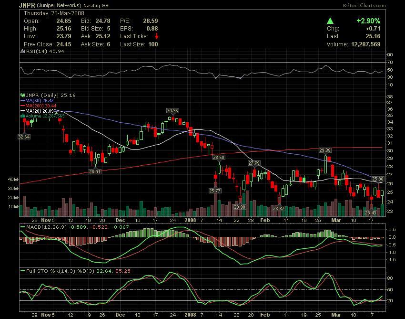The height and width of the screenshot is (319, 405).
Task: Click the white MA(20) legend line marker
Action: coord(23,111)
